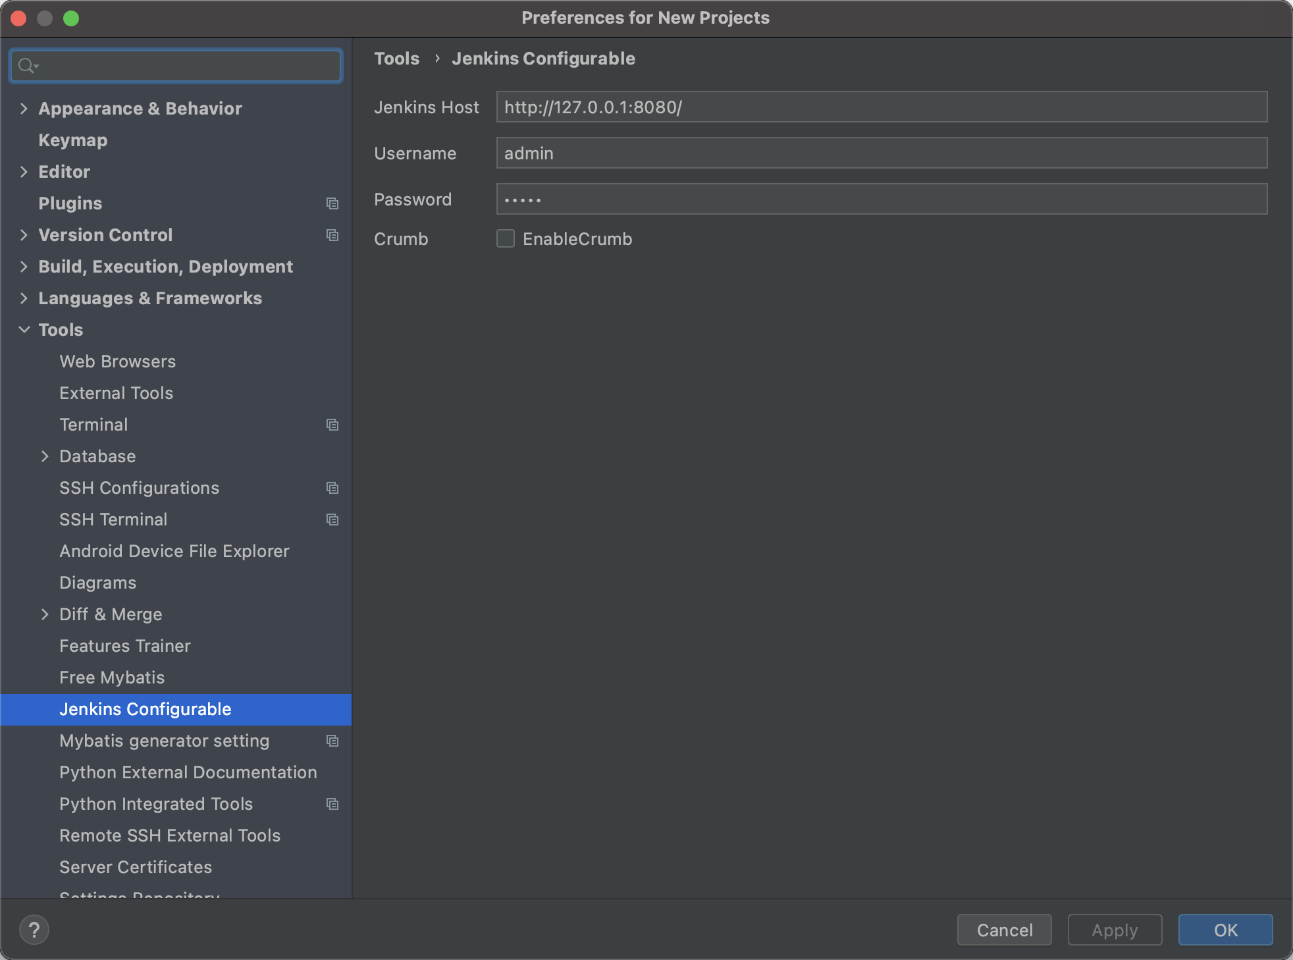Expand the Database node

click(x=45, y=456)
